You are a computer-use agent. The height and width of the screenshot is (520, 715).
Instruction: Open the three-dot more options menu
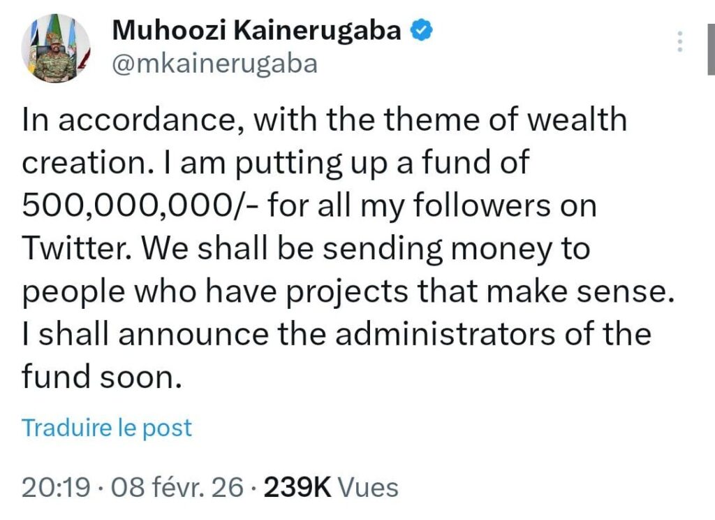coord(677,42)
